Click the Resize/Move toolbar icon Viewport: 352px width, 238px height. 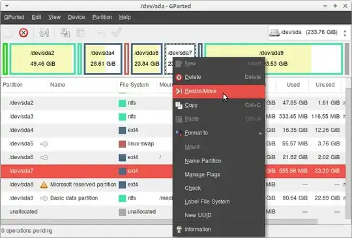[44, 33]
